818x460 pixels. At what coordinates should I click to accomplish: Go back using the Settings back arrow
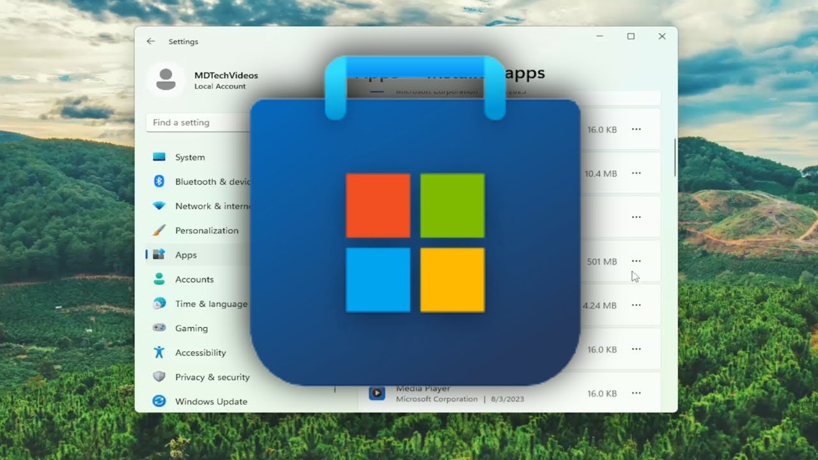[151, 41]
